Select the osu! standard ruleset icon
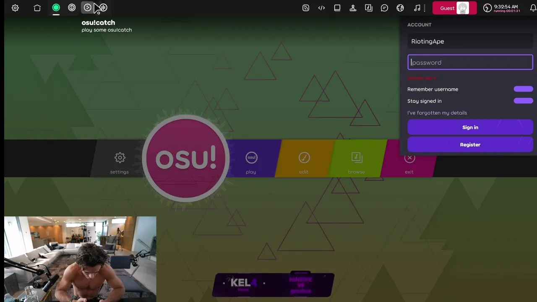 click(x=56, y=8)
